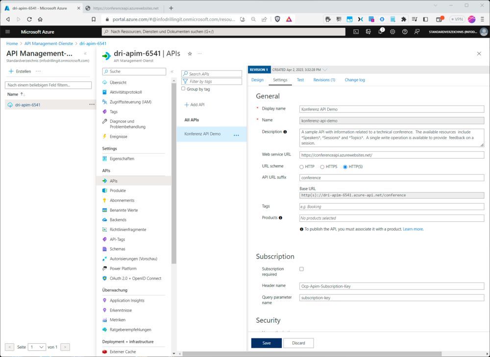Enable the Subscription required checkbox
This screenshot has width=490, height=357.
301,268
